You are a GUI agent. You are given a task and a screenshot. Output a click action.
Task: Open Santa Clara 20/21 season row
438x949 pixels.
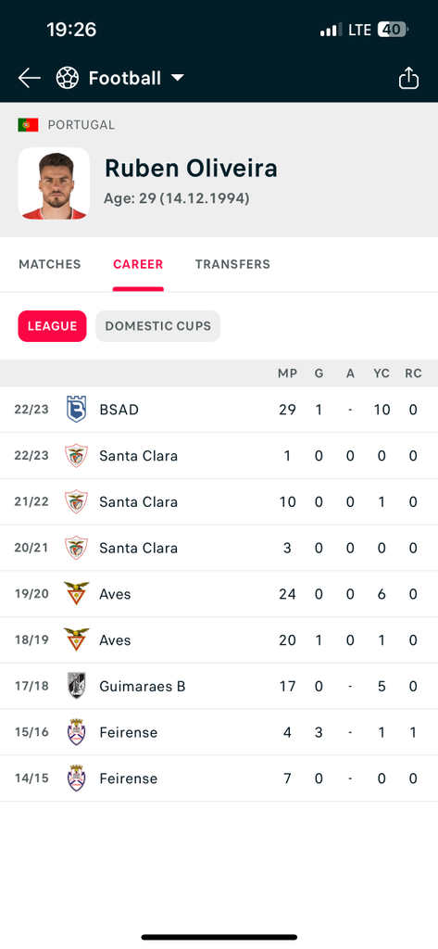(219, 548)
